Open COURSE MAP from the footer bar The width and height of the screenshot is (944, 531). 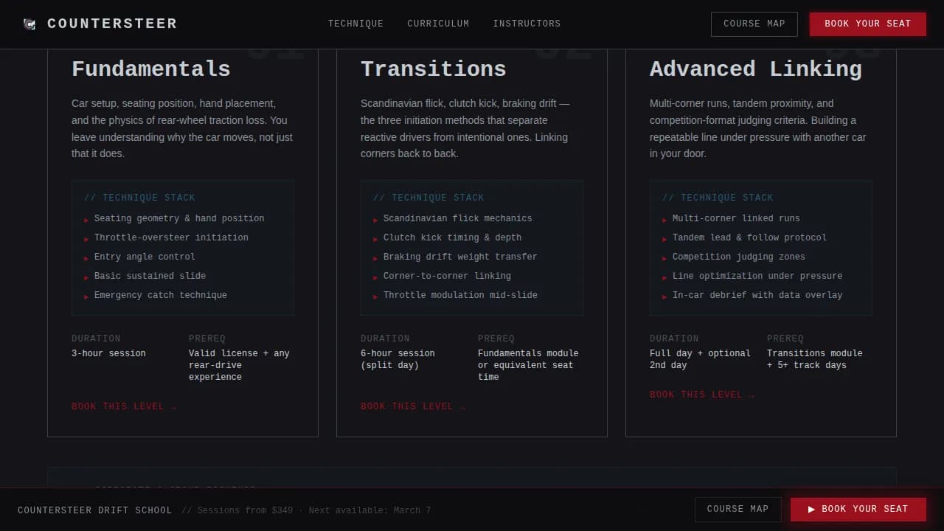(737, 509)
